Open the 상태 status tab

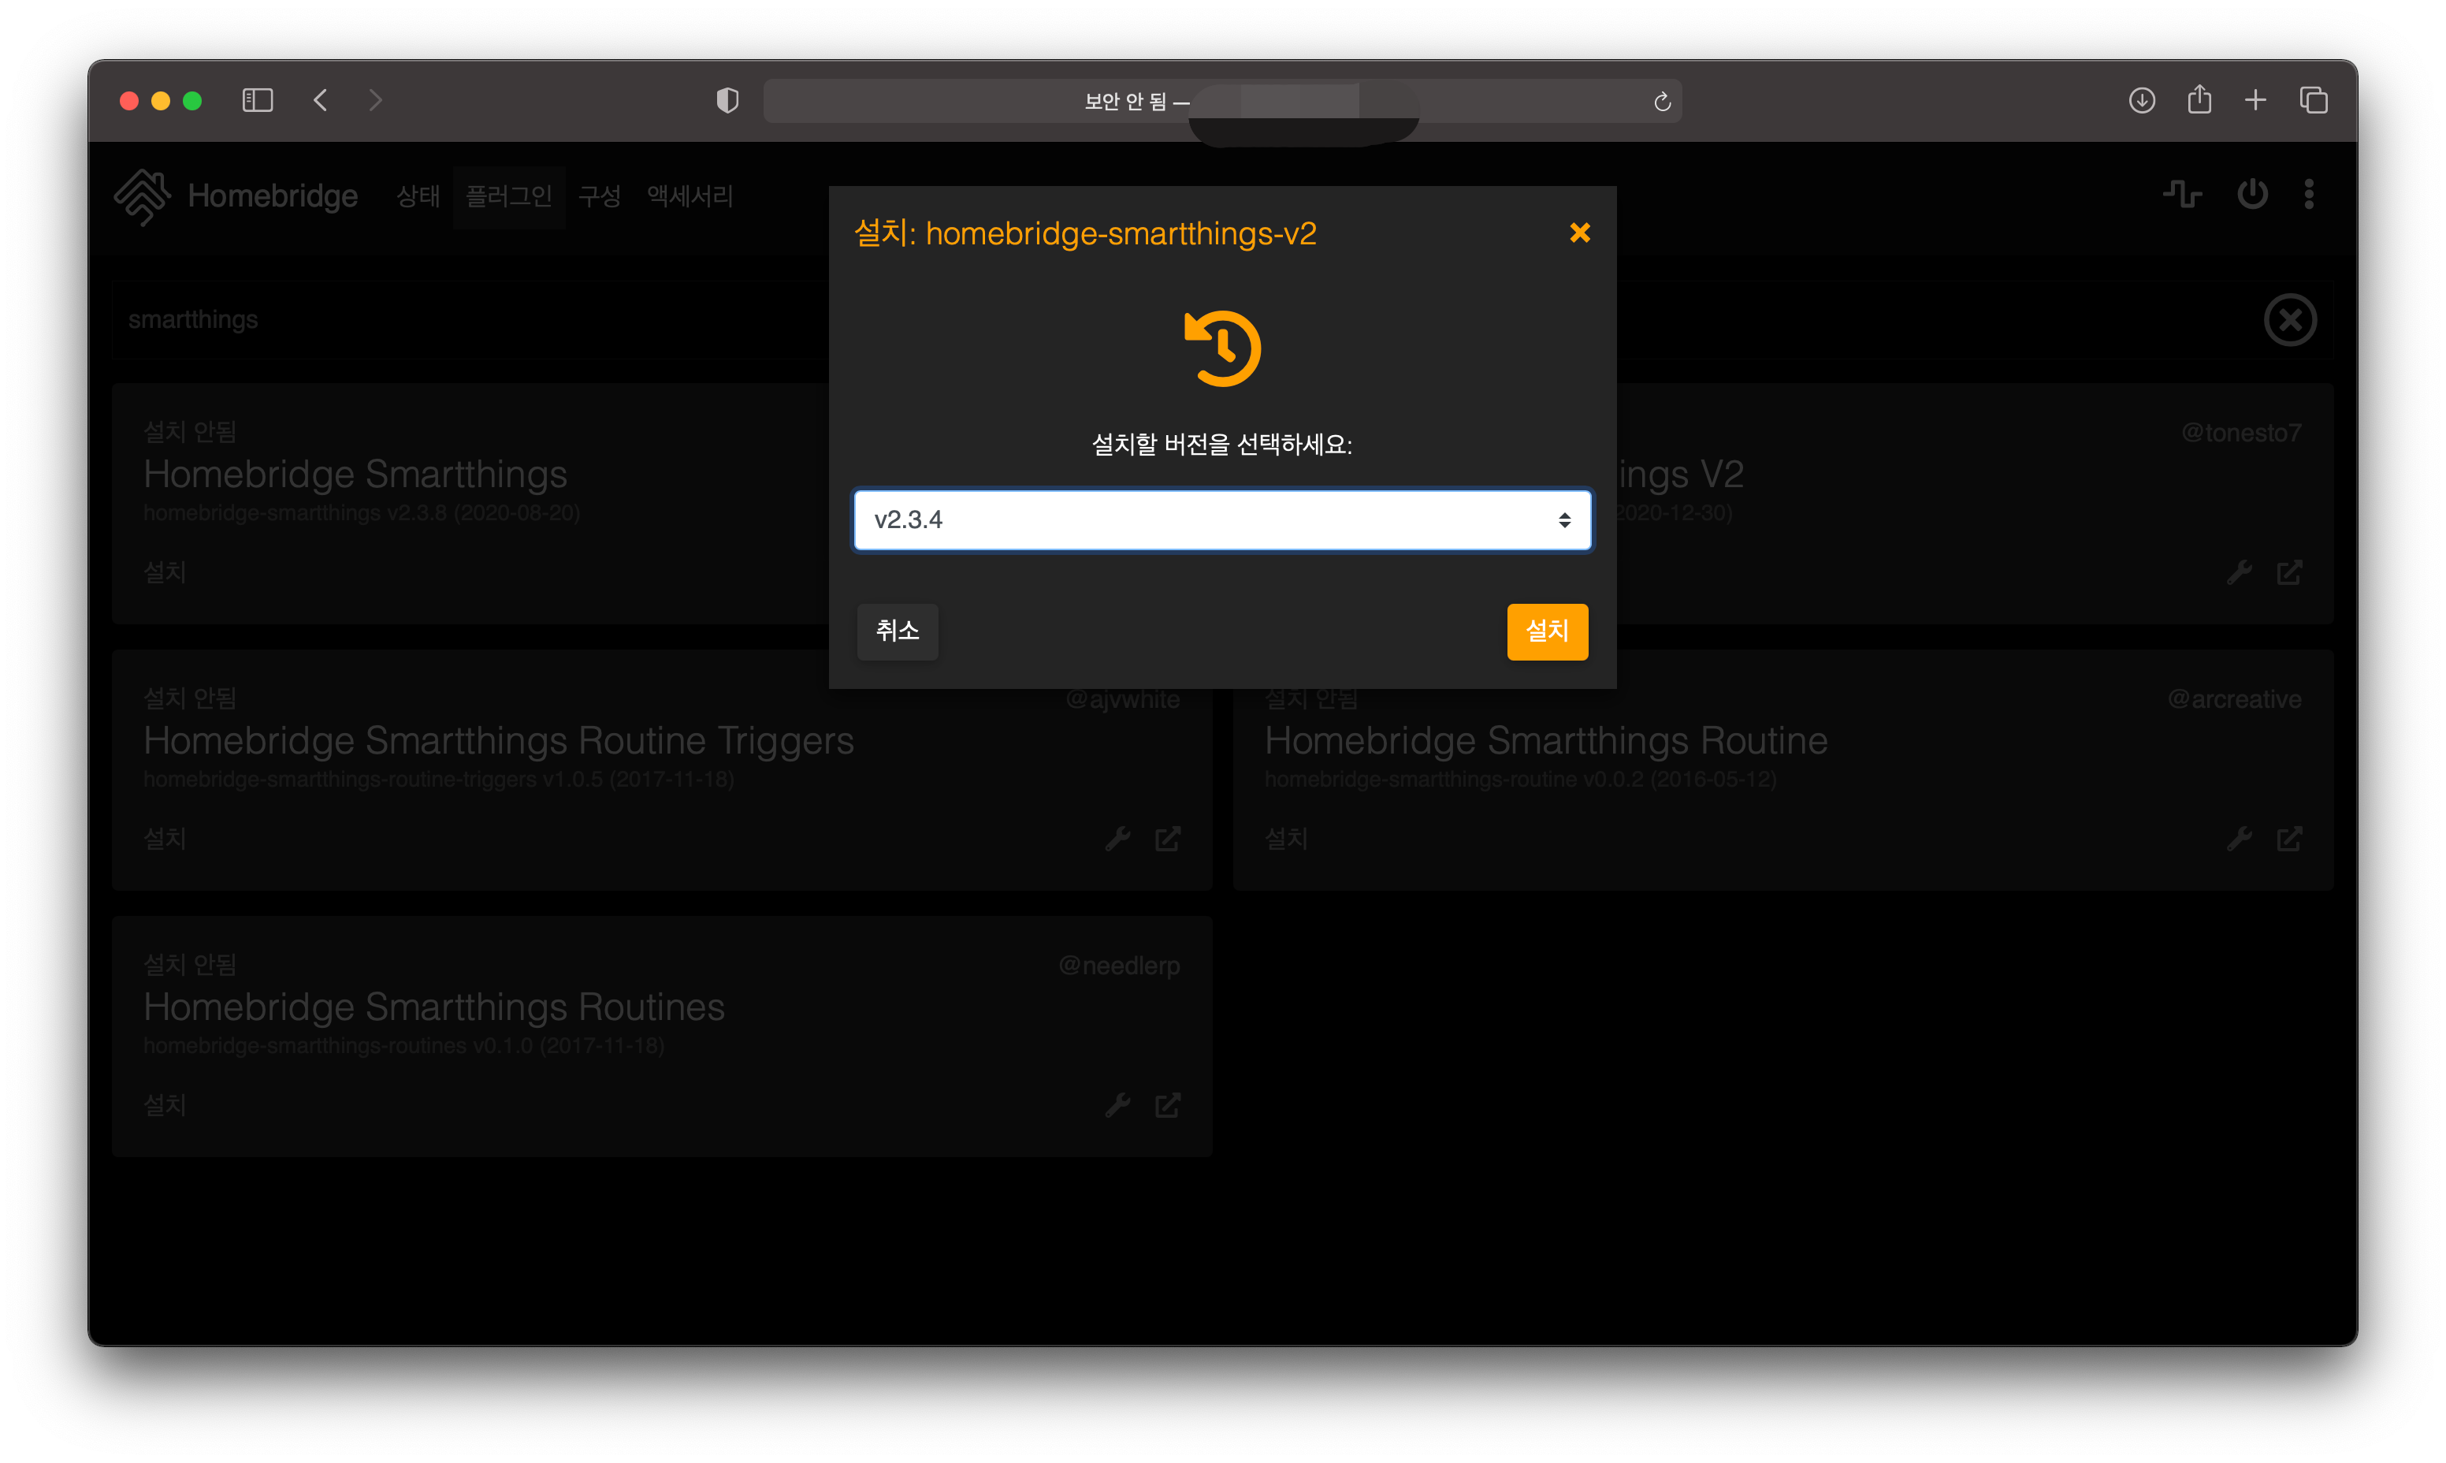click(418, 196)
